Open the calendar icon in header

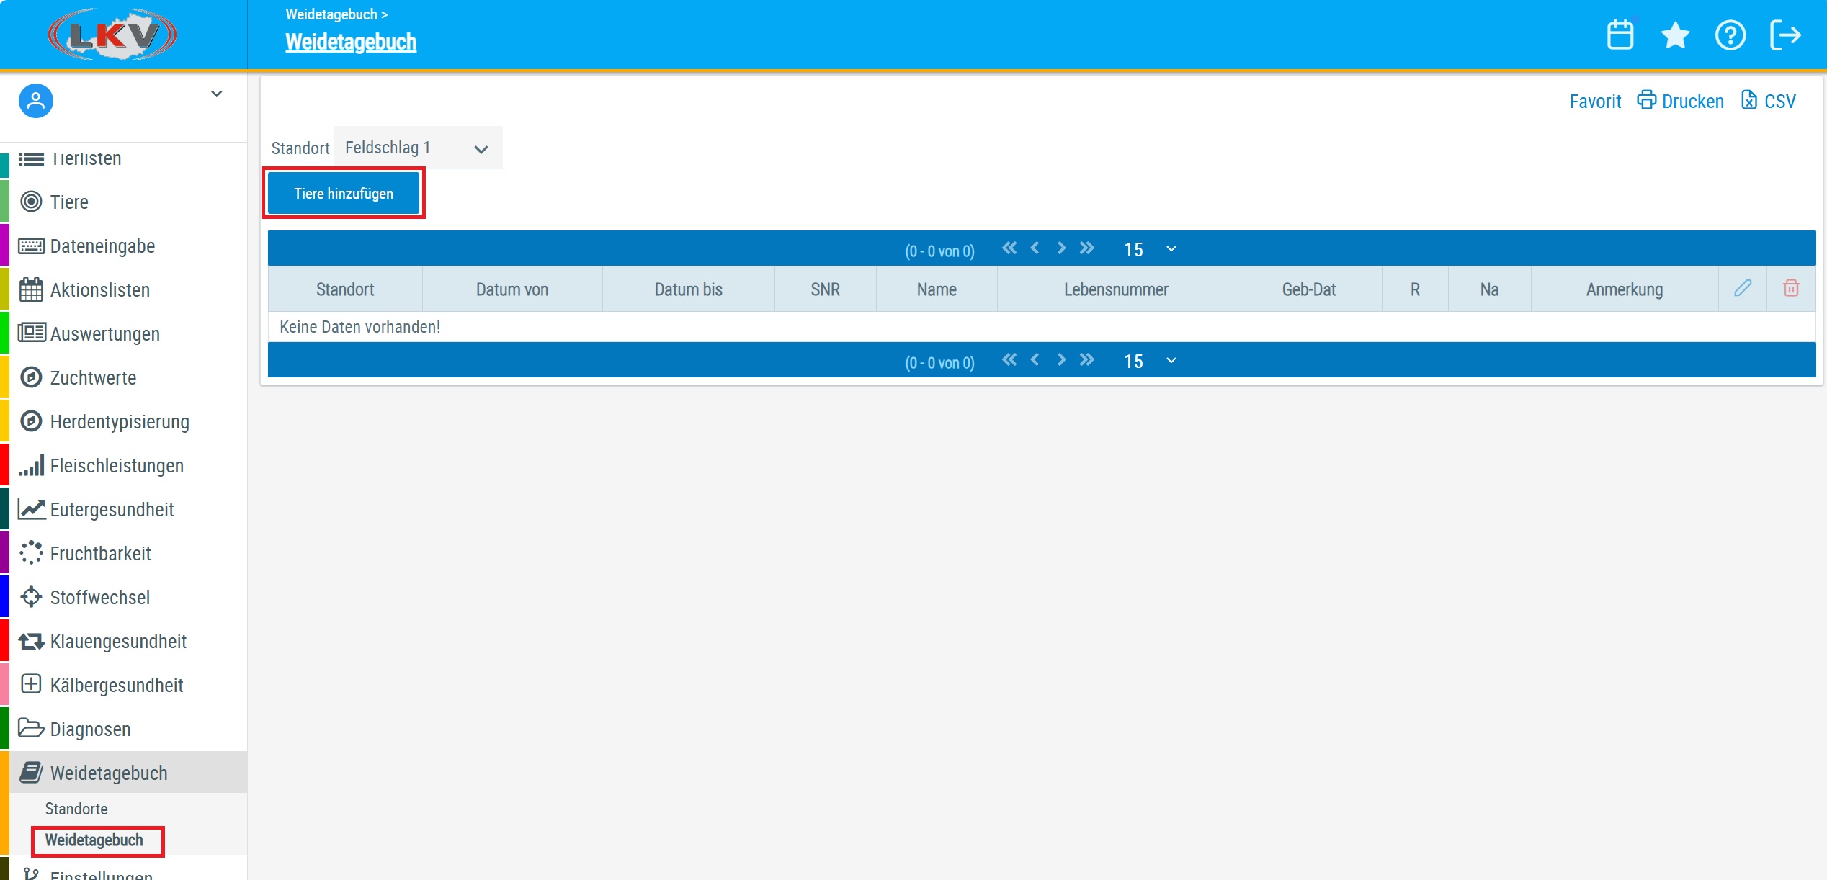(1620, 35)
